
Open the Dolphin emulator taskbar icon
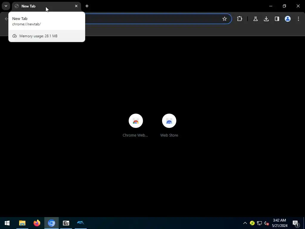80,223
